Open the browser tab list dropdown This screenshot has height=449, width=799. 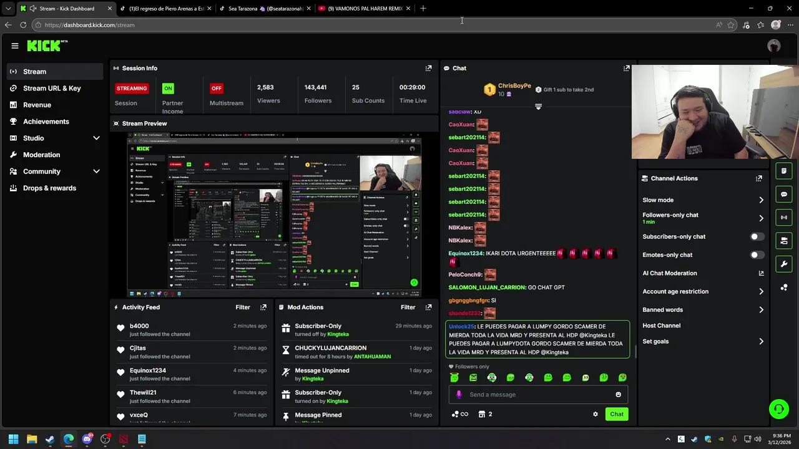tap(7, 9)
